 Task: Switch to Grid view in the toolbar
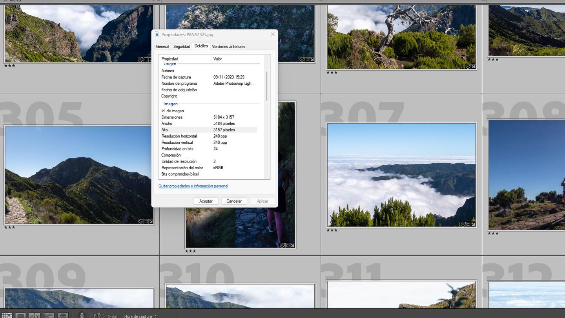point(7,315)
